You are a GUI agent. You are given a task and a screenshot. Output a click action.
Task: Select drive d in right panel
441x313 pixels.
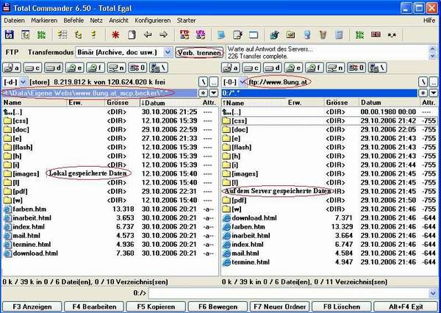coord(272,68)
